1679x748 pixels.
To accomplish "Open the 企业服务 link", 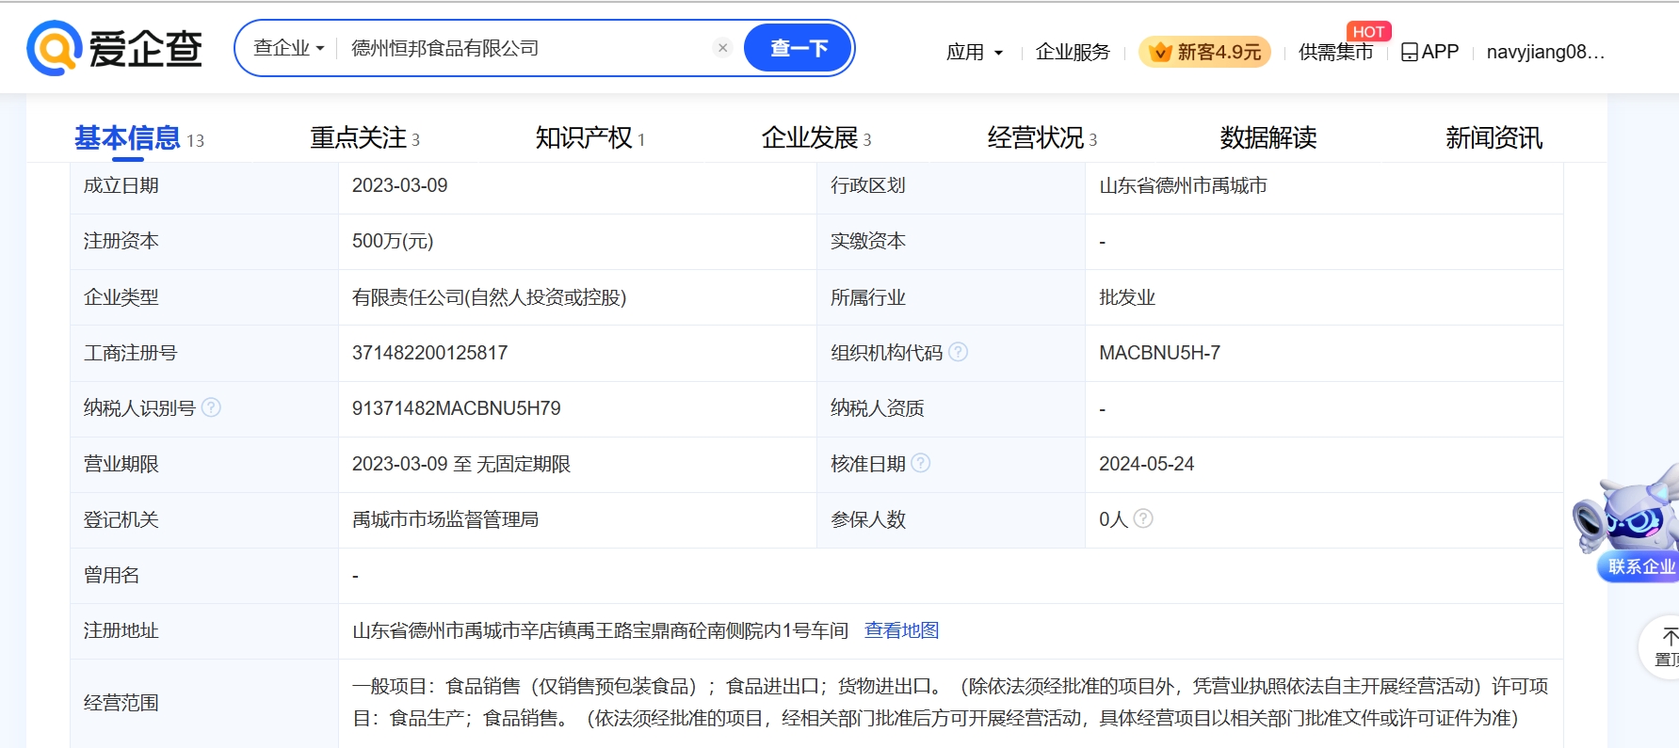I will coord(1073,52).
